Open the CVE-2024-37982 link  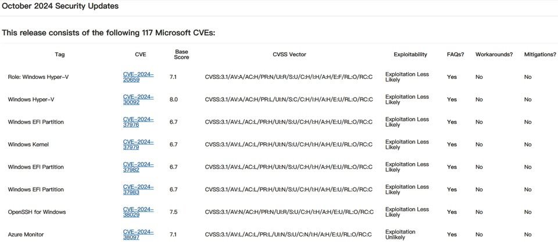click(138, 167)
